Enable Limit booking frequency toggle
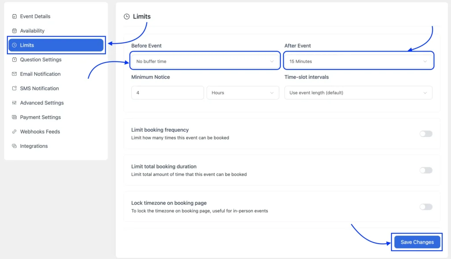 [x=426, y=133]
